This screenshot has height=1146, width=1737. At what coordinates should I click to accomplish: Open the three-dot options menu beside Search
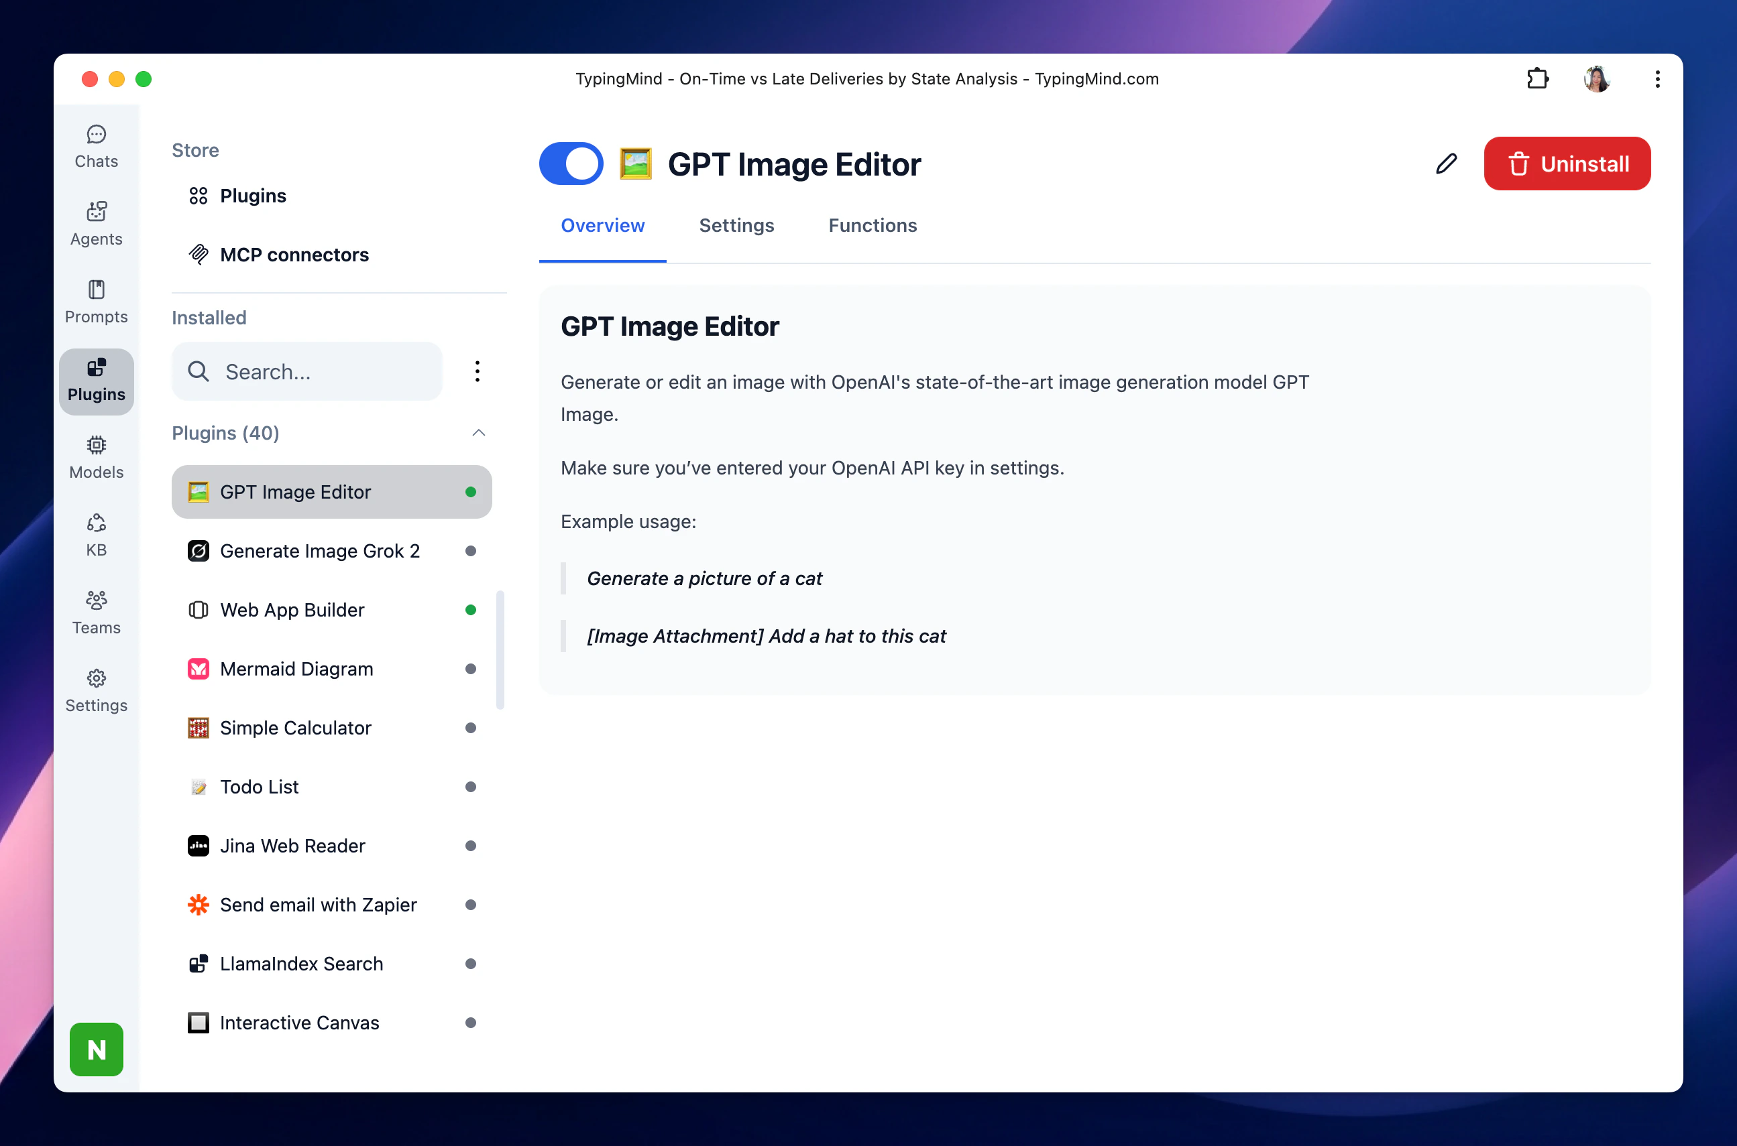pyautogui.click(x=477, y=371)
